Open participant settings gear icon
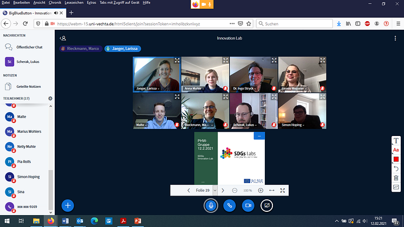Viewport: 404px width, 227px height. click(x=50, y=98)
